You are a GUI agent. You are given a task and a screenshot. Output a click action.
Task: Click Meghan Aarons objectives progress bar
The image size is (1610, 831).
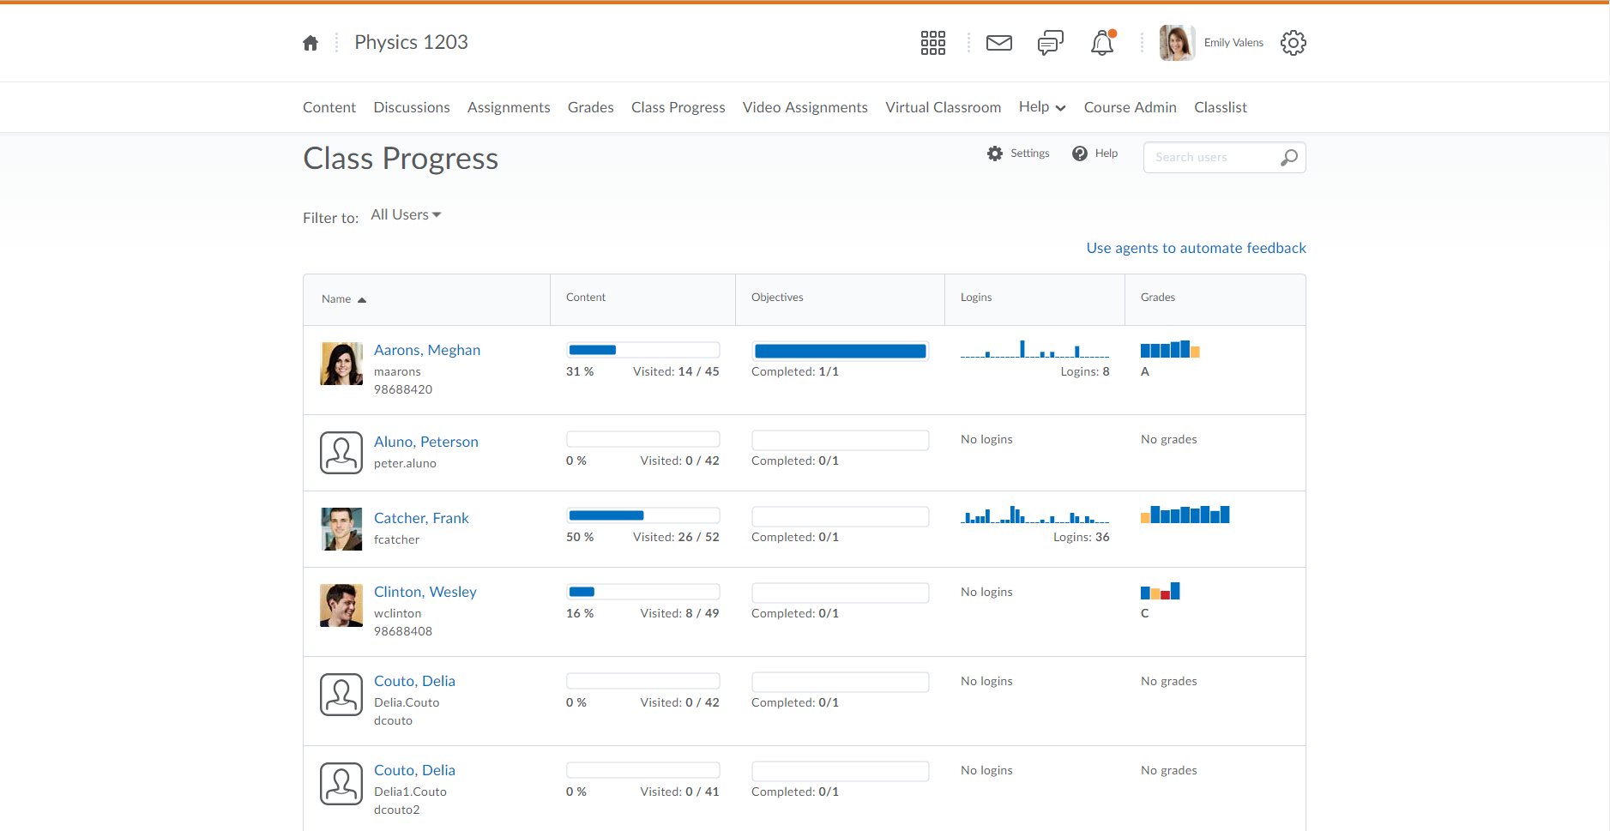point(841,351)
